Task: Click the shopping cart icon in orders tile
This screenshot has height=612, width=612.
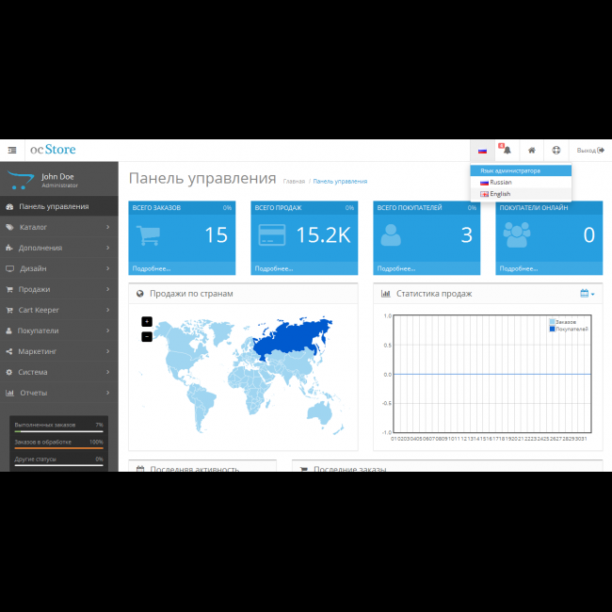Action: click(x=149, y=234)
